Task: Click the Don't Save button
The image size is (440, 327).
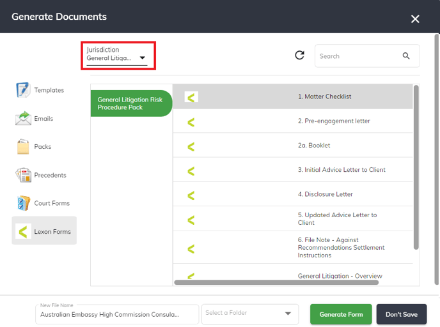Action: [x=401, y=314]
